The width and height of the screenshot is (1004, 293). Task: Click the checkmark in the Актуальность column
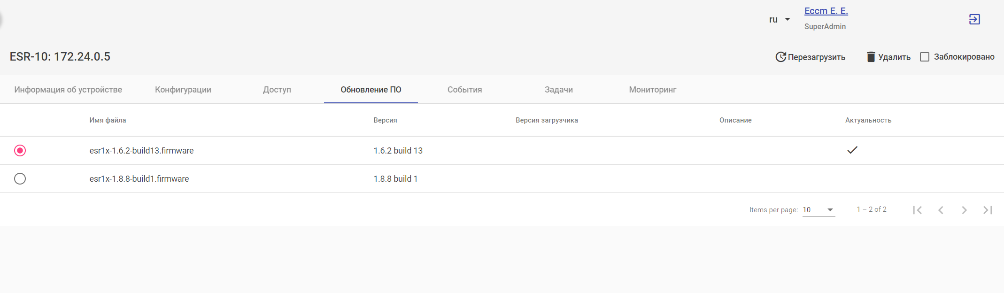852,150
